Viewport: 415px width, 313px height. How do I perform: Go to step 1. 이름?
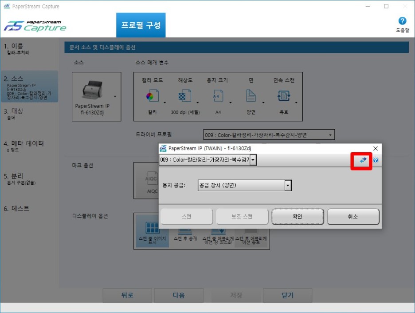point(29,49)
